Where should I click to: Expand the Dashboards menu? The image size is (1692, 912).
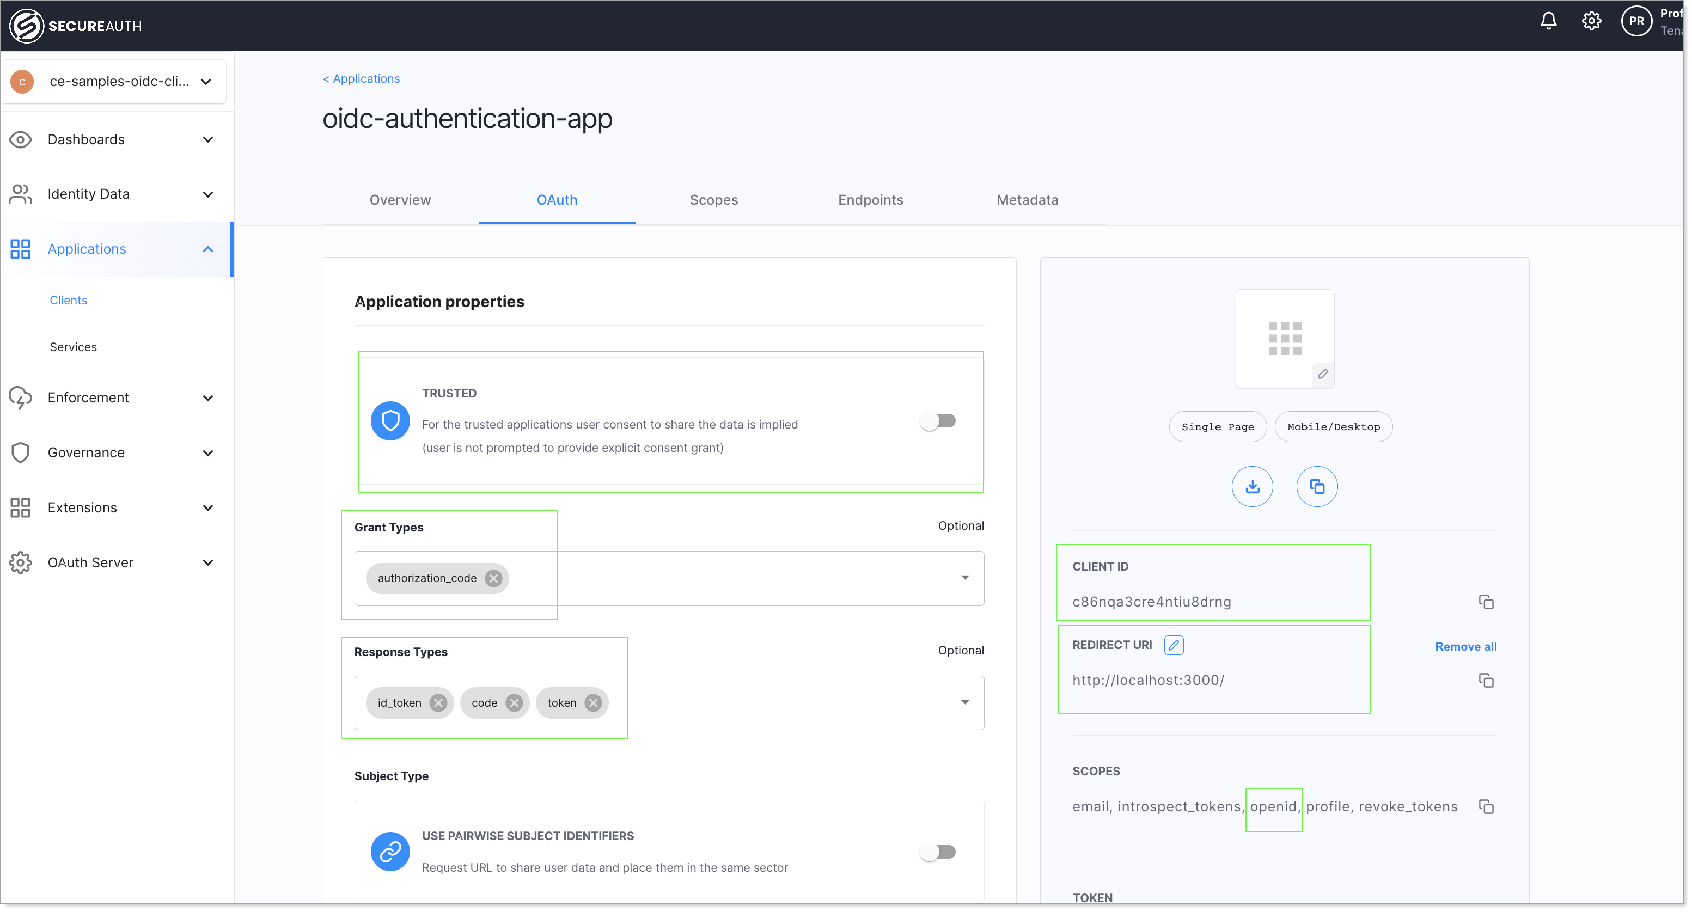tap(207, 139)
